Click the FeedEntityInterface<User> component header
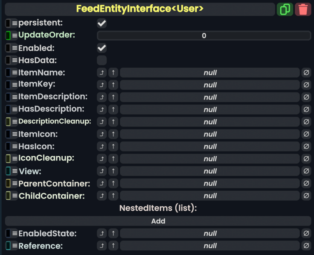 tap(140, 9)
